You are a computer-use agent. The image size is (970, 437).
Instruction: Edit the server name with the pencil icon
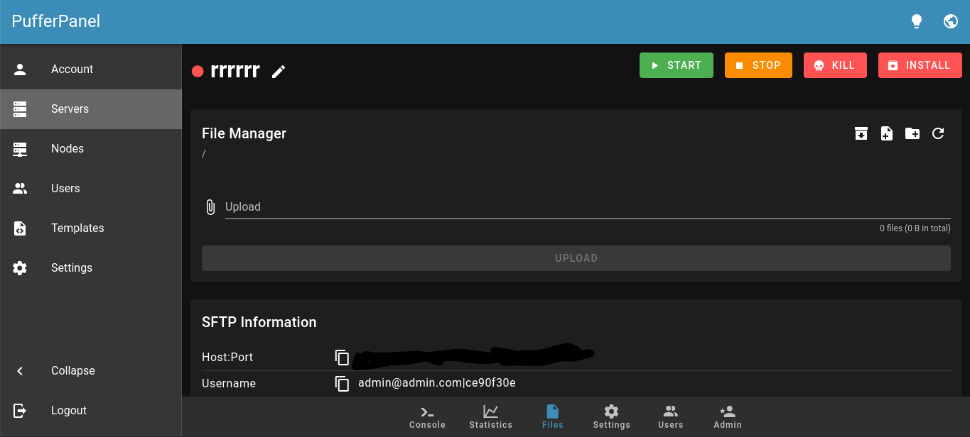(x=278, y=71)
